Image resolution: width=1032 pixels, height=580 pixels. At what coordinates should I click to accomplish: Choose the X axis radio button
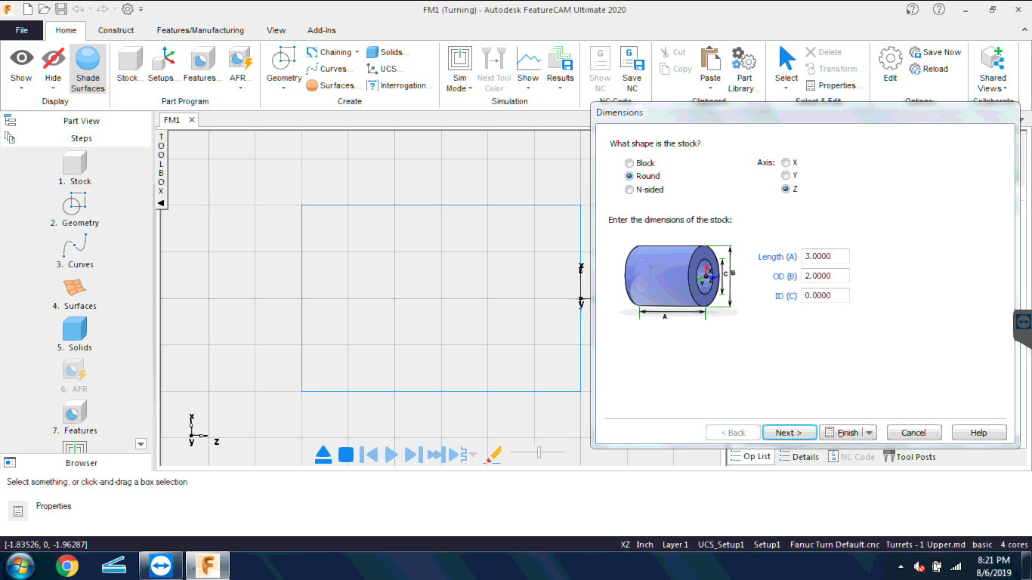click(x=786, y=162)
